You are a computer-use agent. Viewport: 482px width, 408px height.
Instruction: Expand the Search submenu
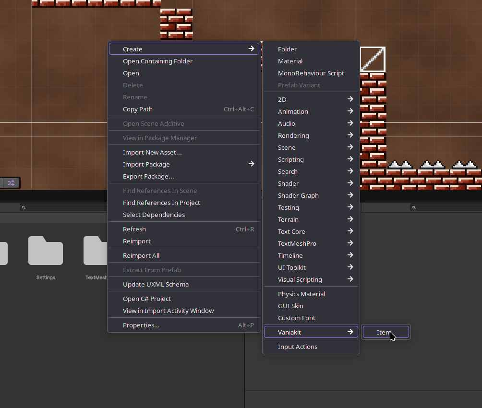311,171
